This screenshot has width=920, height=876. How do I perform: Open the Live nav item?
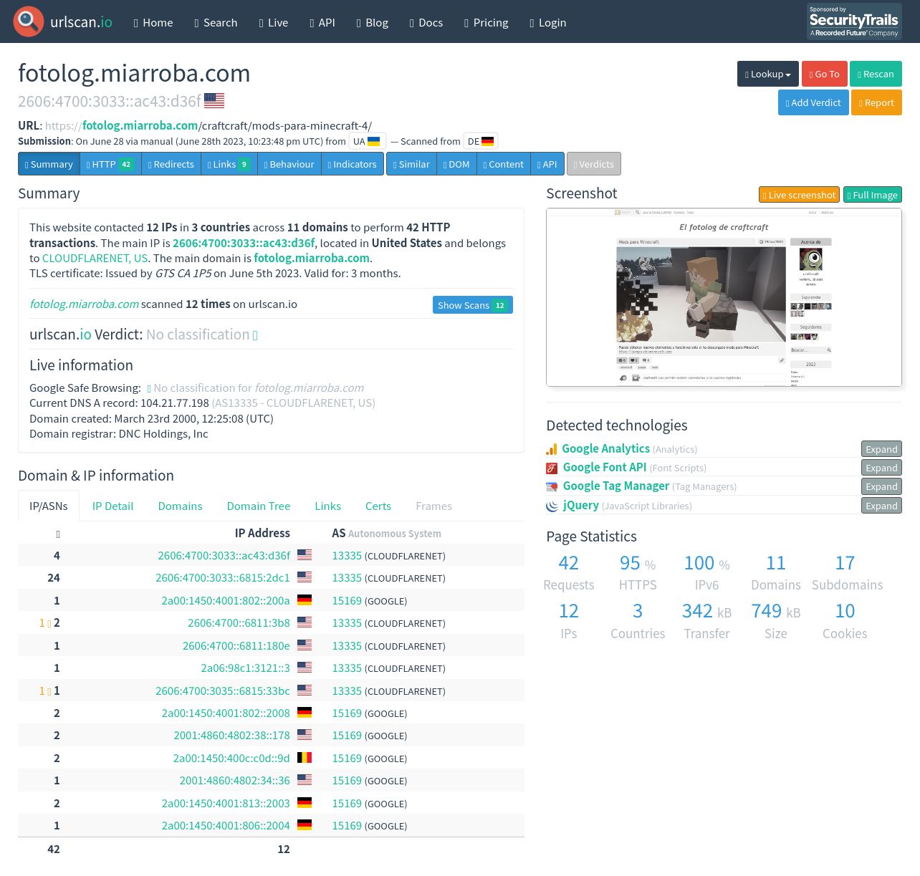pyautogui.click(x=274, y=22)
